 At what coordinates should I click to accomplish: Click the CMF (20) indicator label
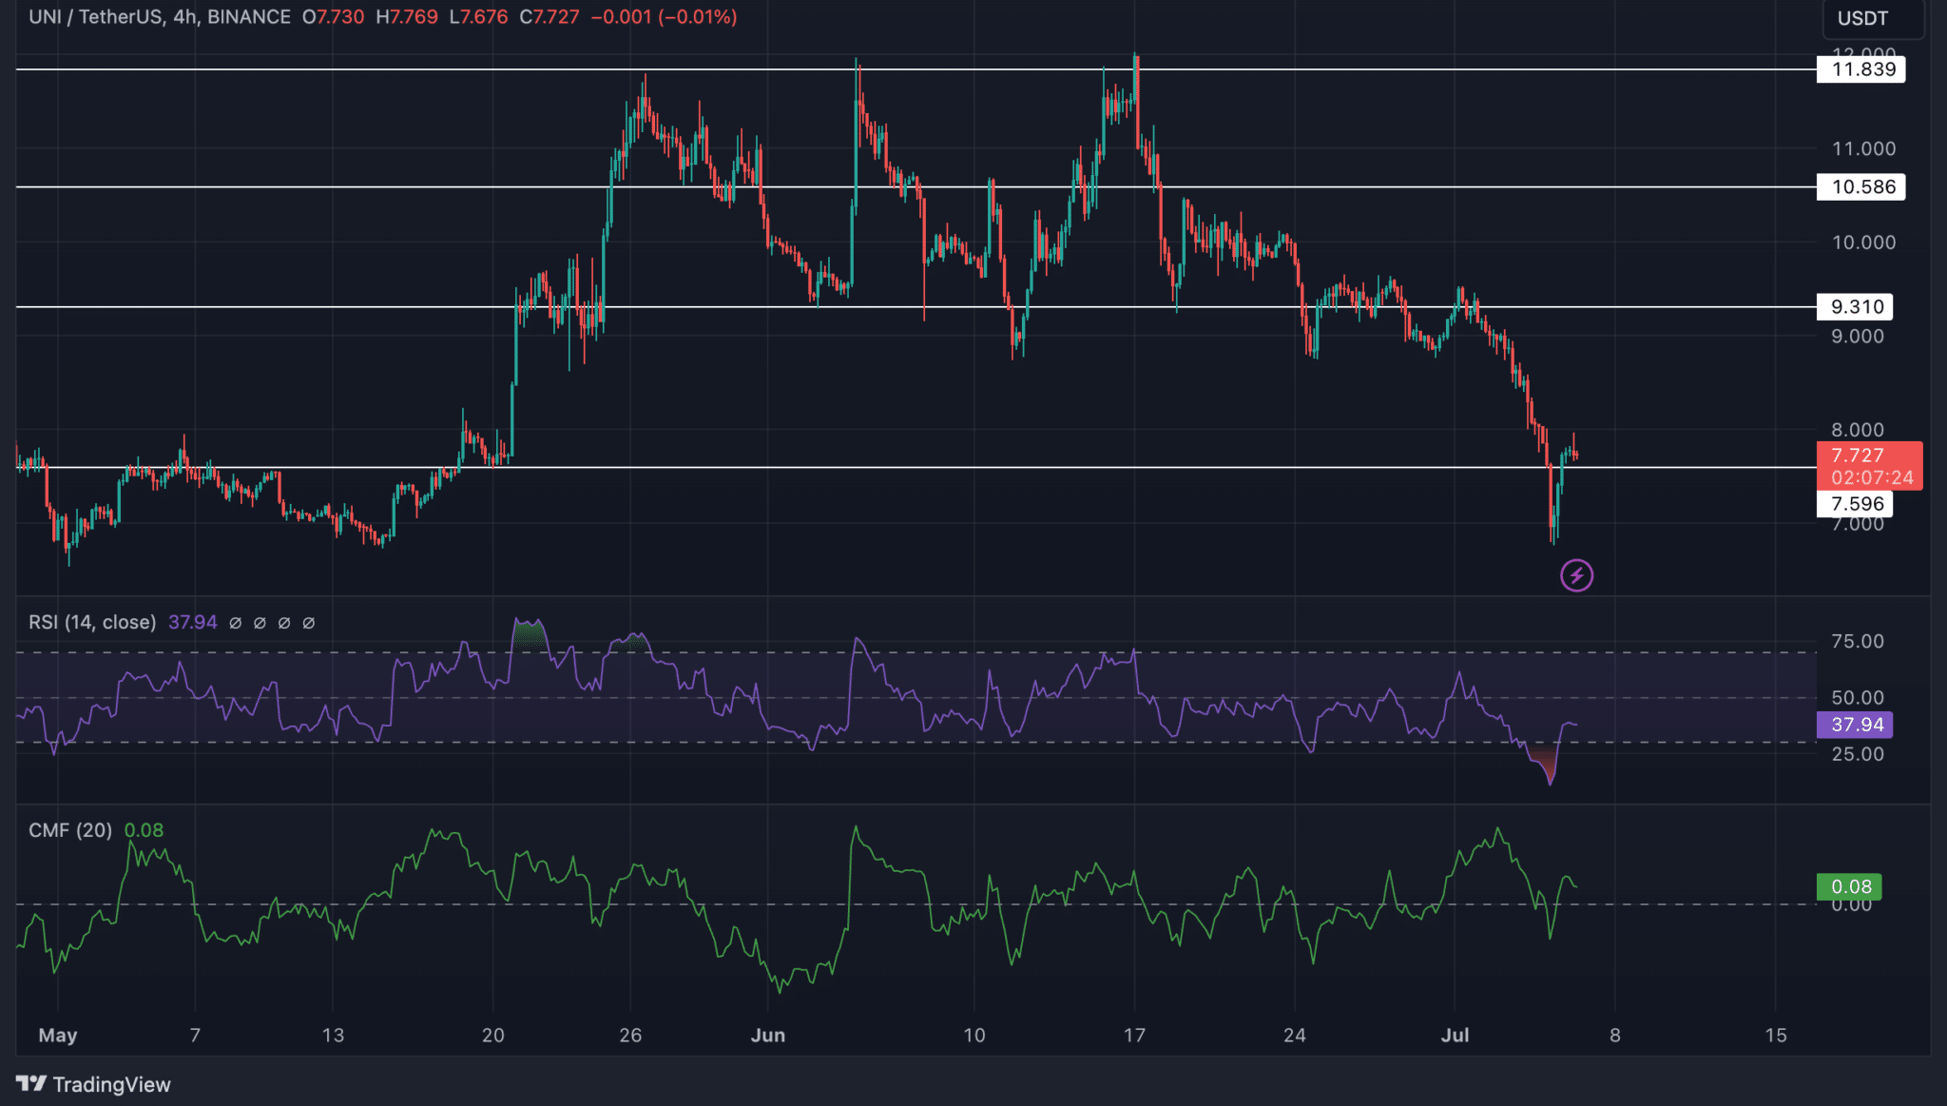point(70,830)
